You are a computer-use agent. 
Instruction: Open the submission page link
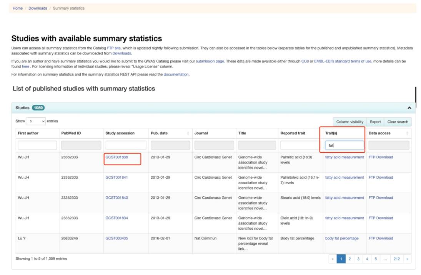[210, 61]
